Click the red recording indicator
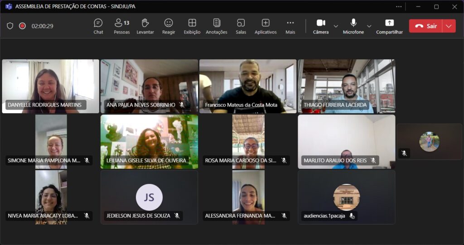The height and width of the screenshot is (245, 464). click(x=22, y=26)
